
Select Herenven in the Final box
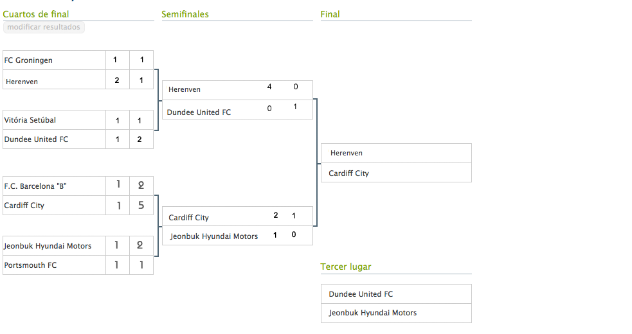tap(347, 153)
